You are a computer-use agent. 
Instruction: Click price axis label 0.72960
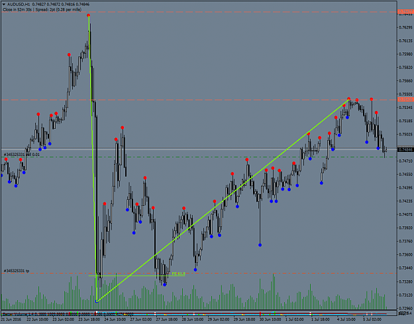point(406,308)
